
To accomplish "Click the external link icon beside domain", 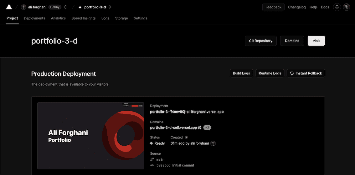I will (x=200, y=127).
